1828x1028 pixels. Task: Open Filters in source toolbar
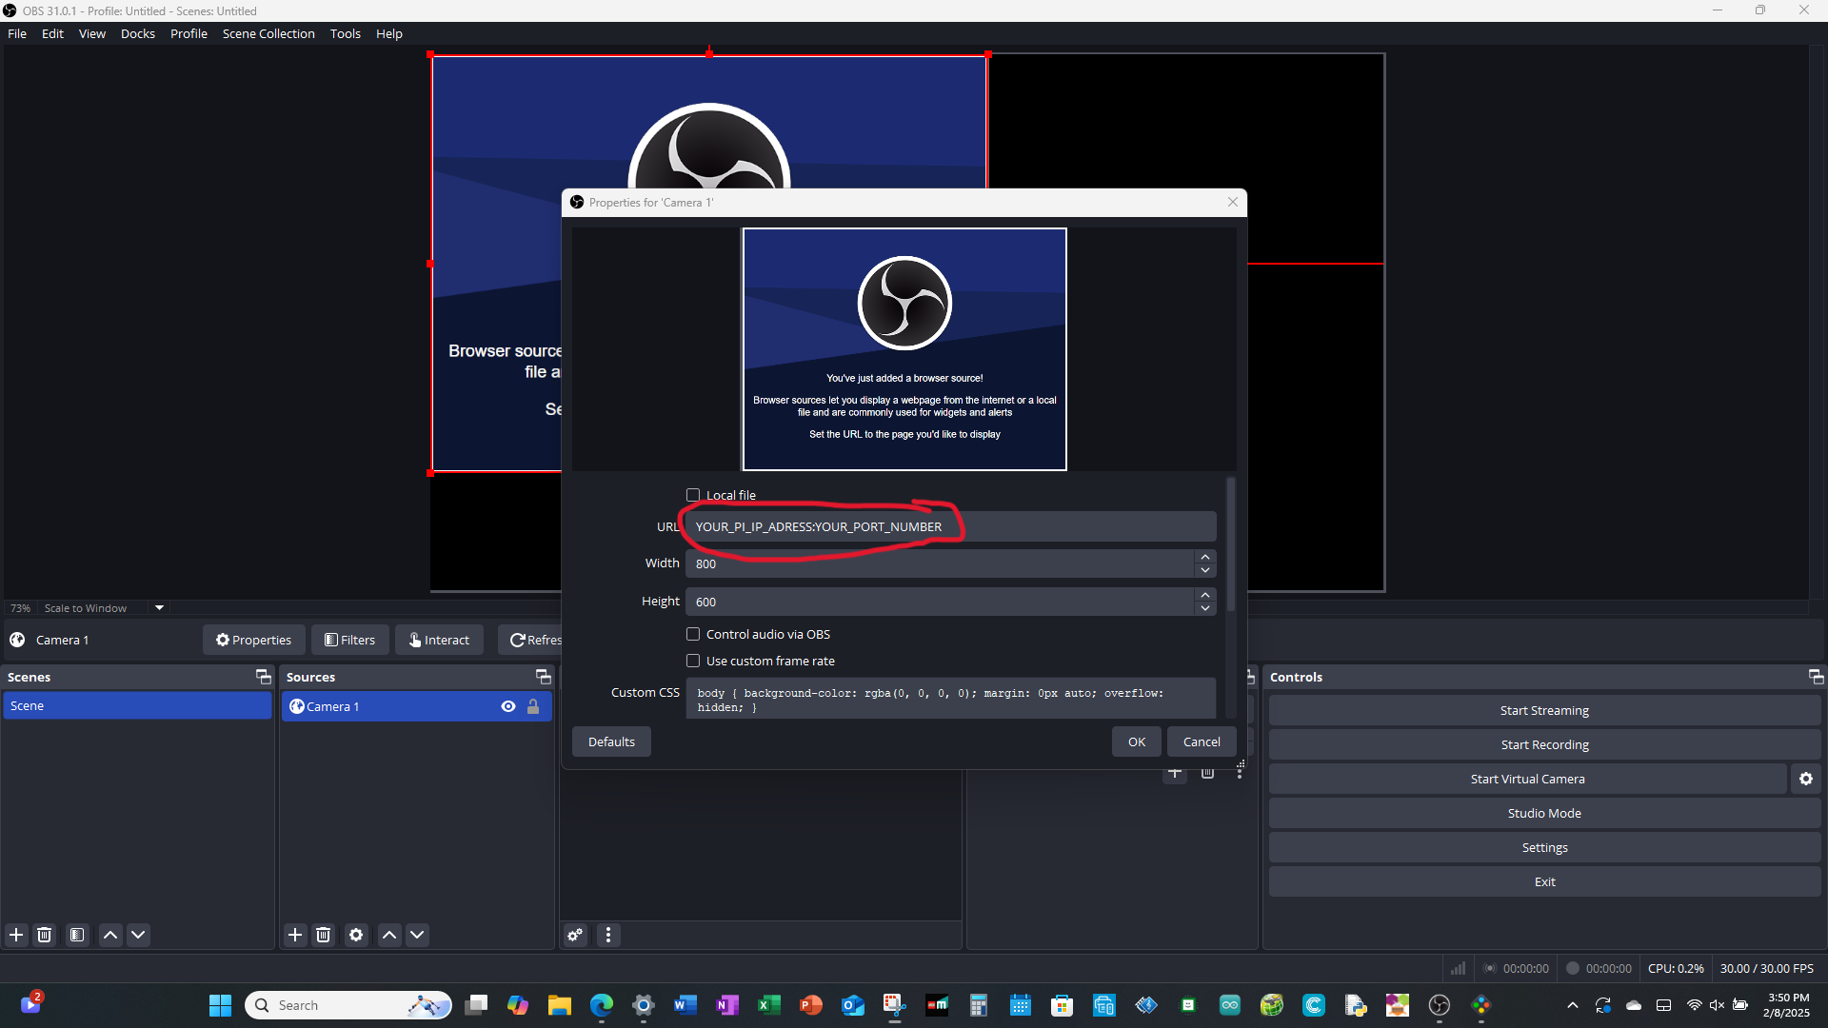349,640
